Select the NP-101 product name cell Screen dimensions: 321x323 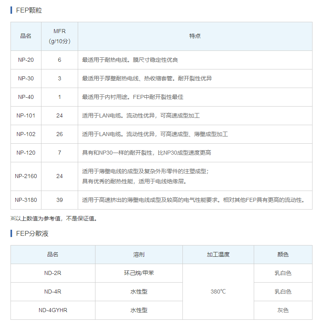(26, 115)
